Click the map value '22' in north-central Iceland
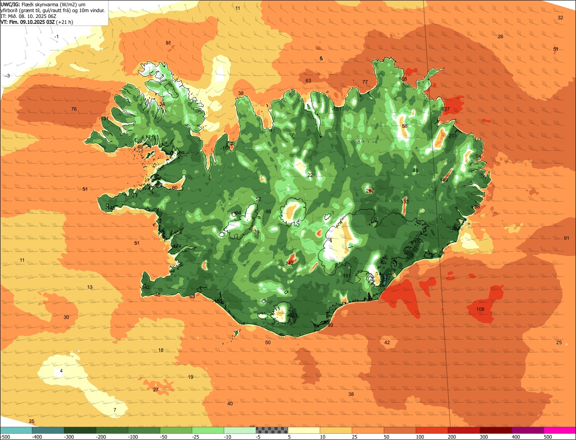This screenshot has height=440, width=576. click(310, 175)
